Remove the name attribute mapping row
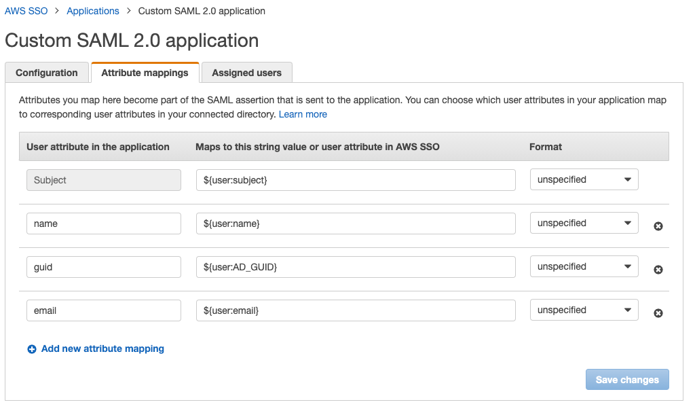Viewport: 695px width, 411px height. tap(658, 226)
